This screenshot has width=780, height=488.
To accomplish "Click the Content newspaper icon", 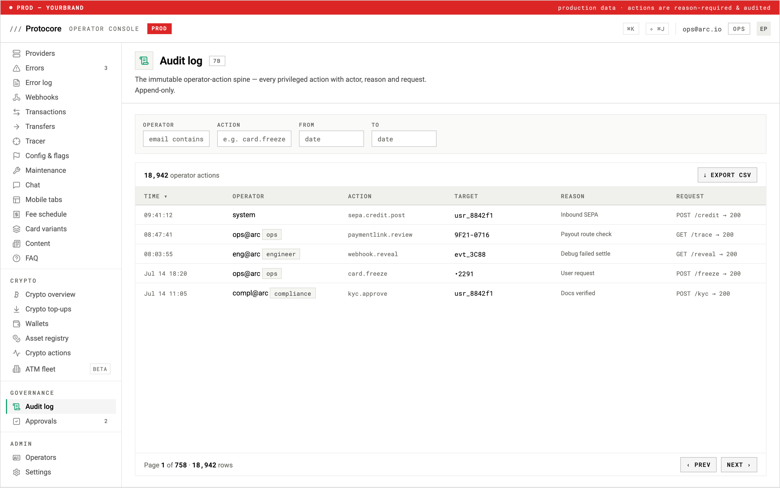I will click(x=17, y=244).
